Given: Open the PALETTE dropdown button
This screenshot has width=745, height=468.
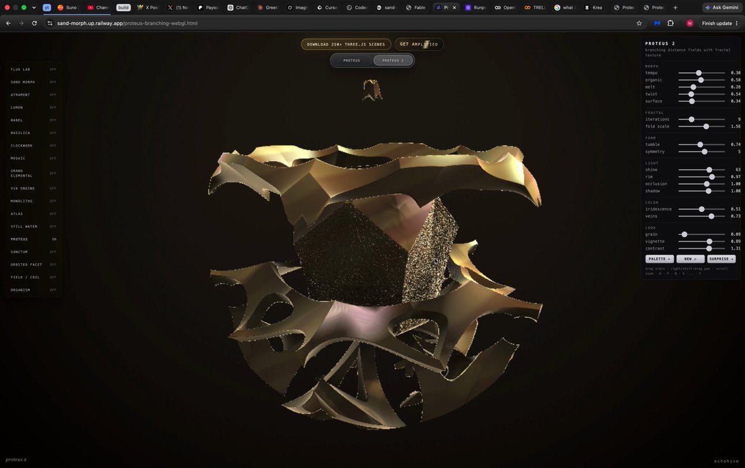Looking at the screenshot, I should click(659, 259).
